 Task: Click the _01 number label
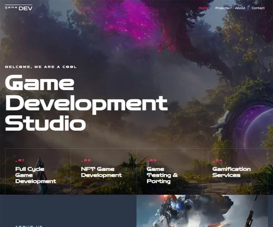(x=20, y=160)
